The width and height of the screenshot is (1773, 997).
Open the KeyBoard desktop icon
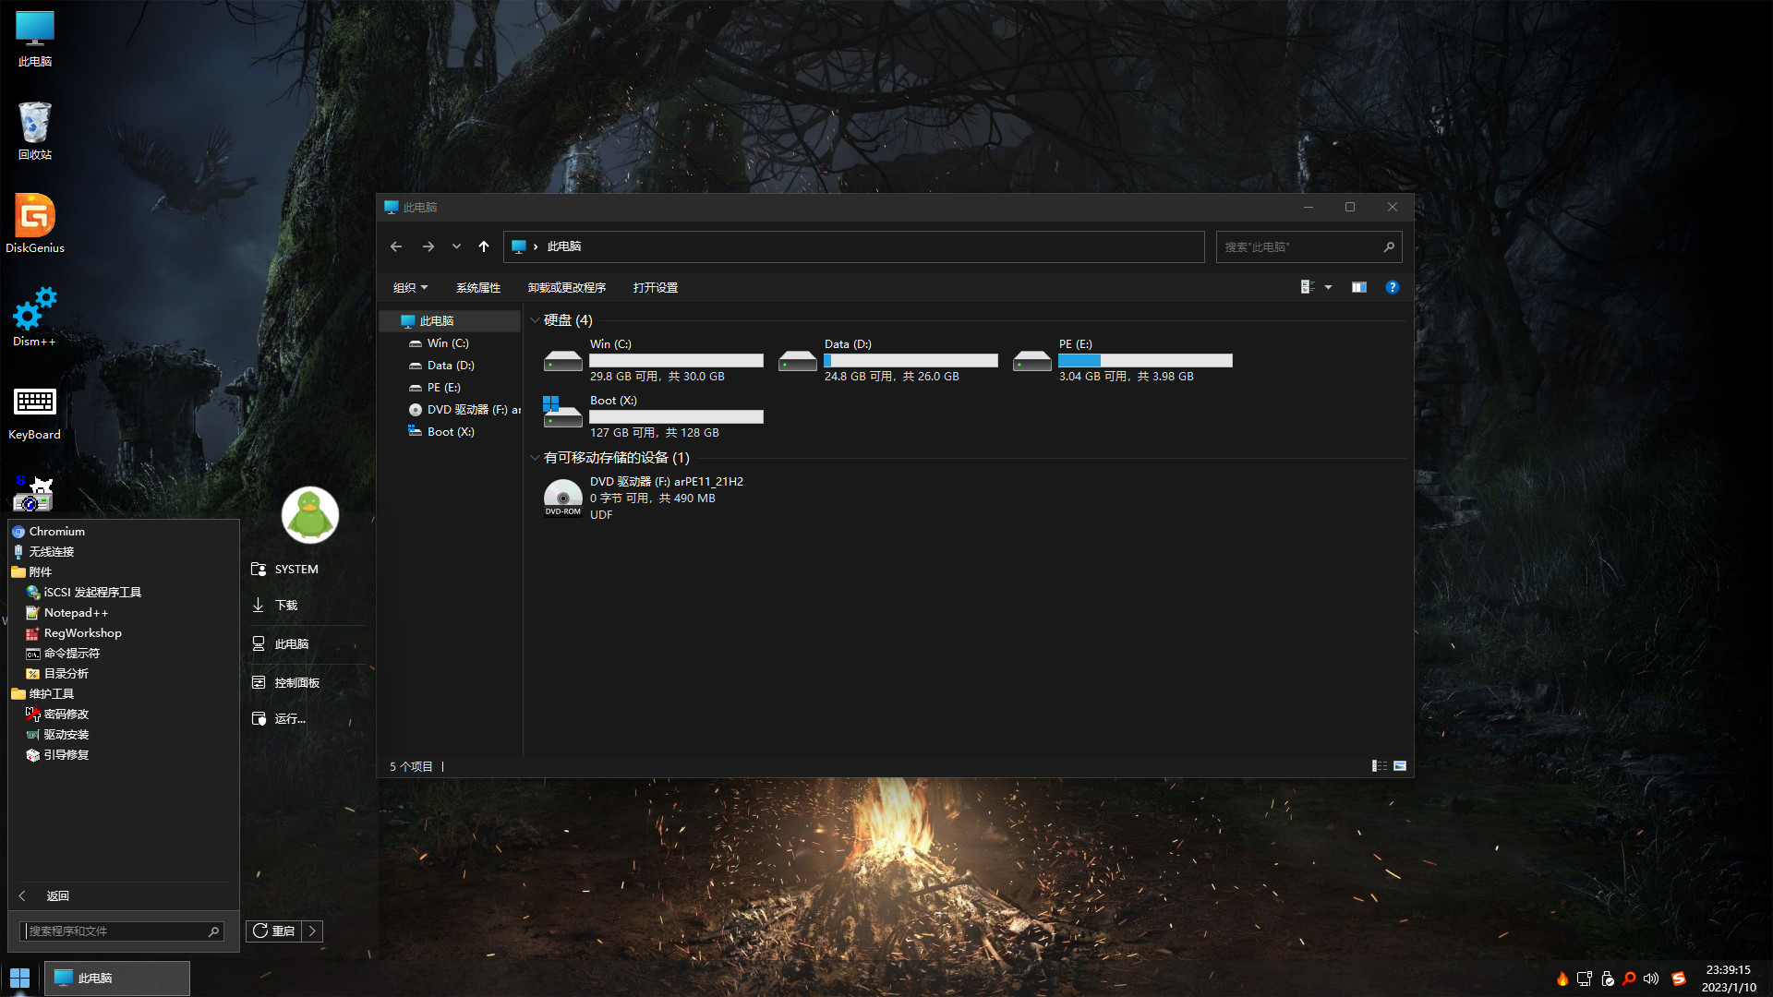pyautogui.click(x=35, y=413)
